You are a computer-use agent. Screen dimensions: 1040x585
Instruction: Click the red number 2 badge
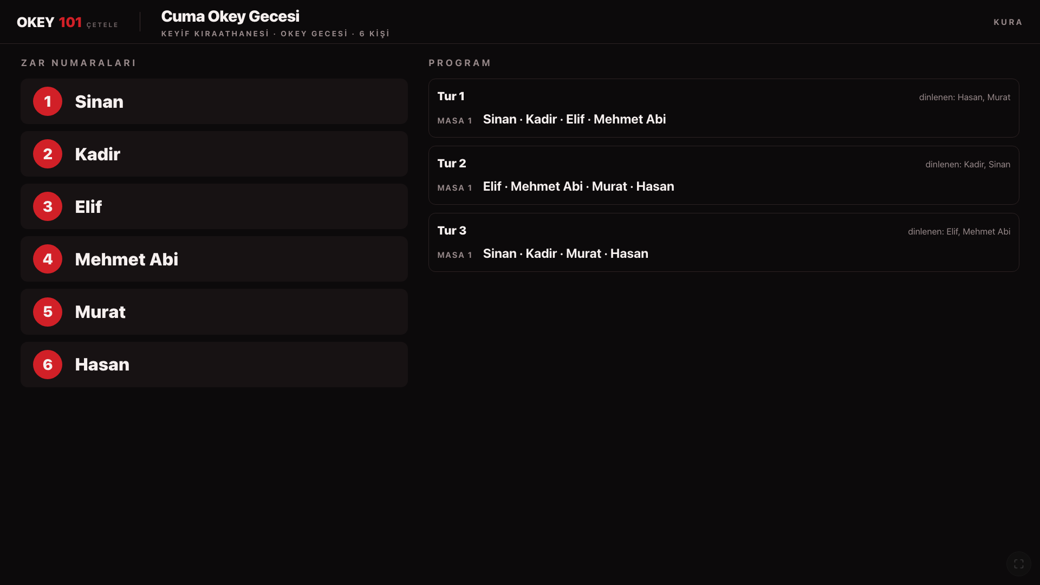[x=48, y=154]
